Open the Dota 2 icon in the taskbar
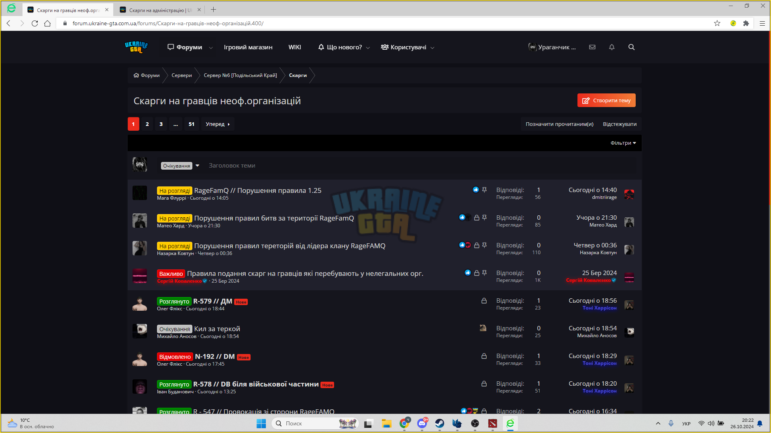This screenshot has width=771, height=433. (493, 423)
